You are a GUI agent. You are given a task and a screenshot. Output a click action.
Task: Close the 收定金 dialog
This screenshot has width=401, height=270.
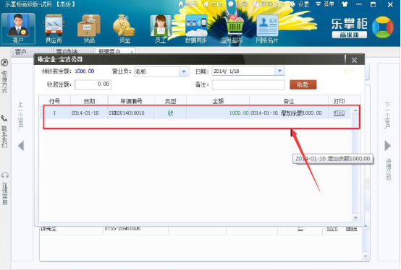(354, 60)
